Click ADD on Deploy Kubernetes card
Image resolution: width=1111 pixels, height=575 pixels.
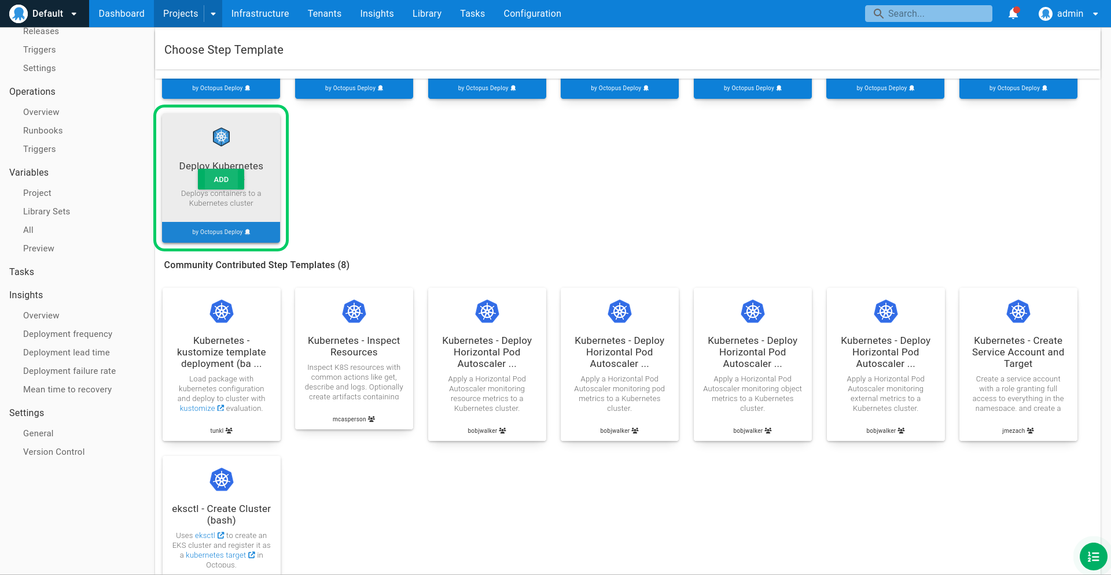(x=221, y=180)
